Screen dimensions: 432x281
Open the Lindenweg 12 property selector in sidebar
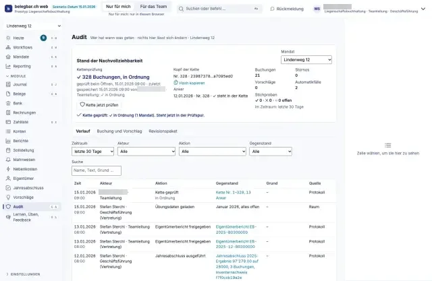click(x=33, y=26)
